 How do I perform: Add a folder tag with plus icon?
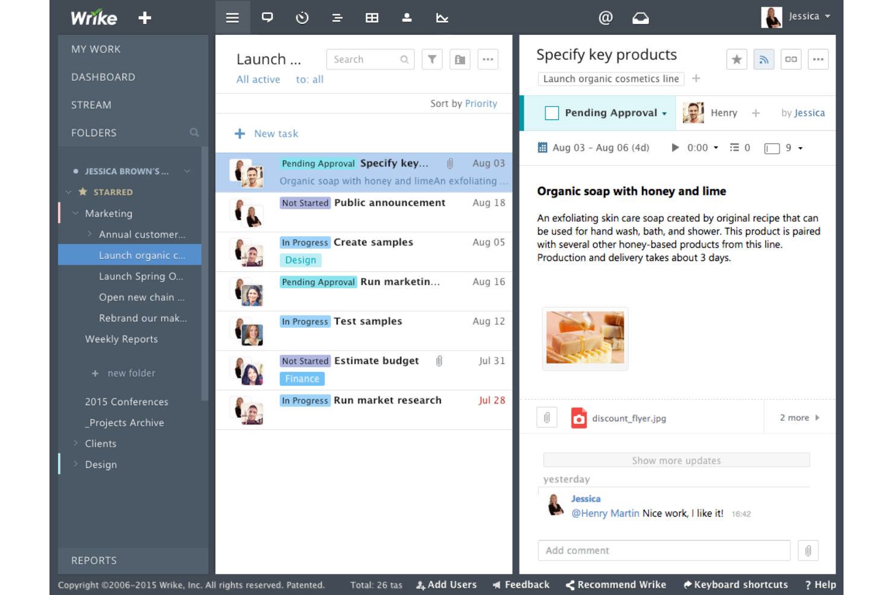[x=696, y=78]
